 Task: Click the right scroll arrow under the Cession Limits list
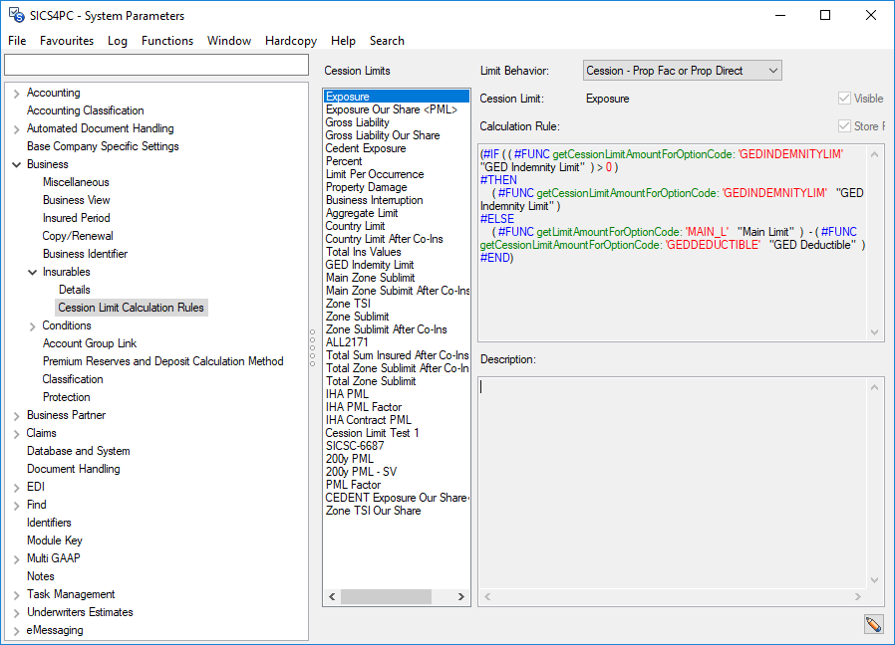460,596
